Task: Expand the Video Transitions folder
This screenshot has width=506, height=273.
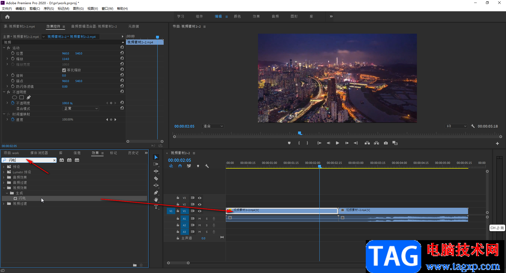Action: pos(4,204)
